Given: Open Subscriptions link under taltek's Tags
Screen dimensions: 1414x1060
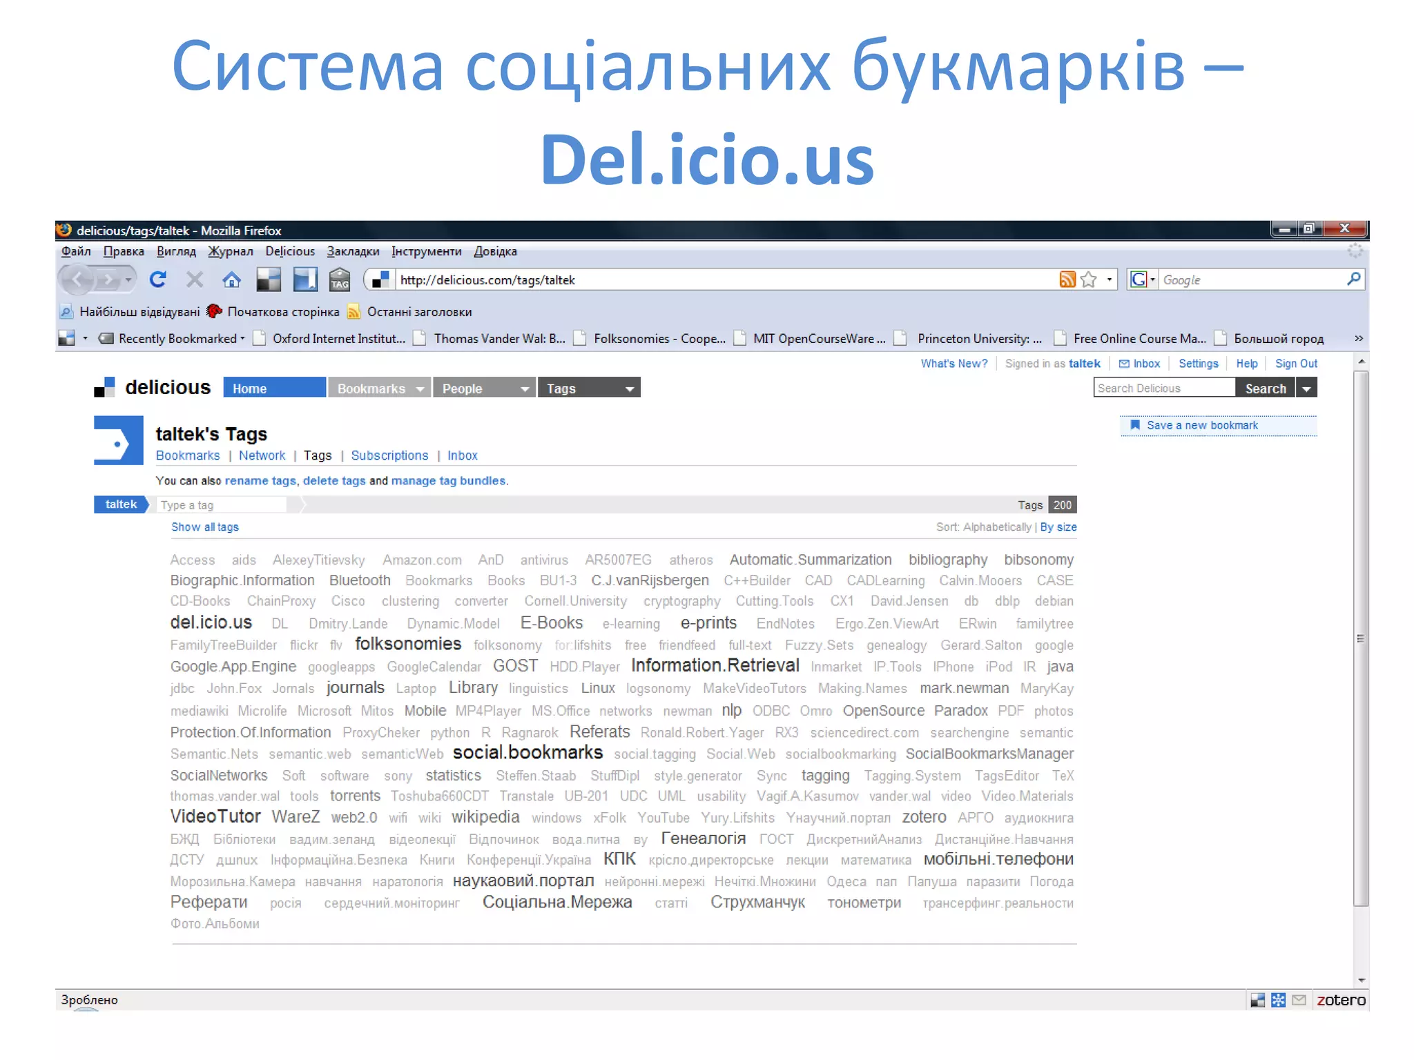Looking at the screenshot, I should 389,455.
